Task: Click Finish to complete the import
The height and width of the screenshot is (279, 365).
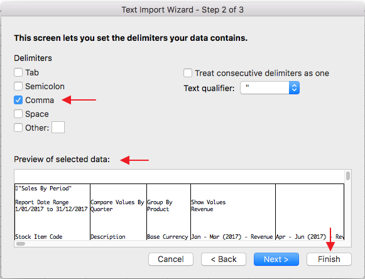Action: coord(329,259)
